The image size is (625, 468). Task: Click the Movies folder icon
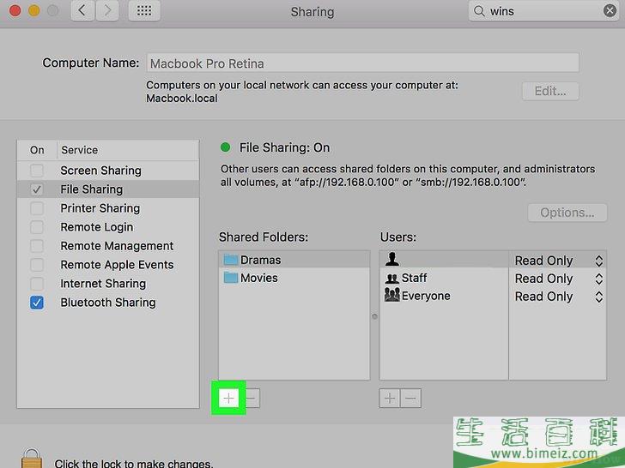coord(231,278)
